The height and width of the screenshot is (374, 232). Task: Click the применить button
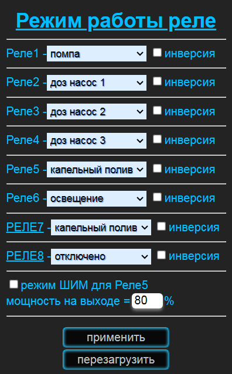[116, 337]
